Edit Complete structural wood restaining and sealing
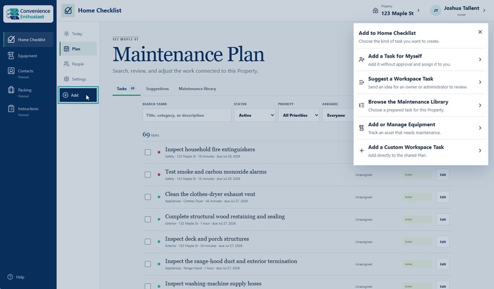The height and width of the screenshot is (289, 494). 443,219
